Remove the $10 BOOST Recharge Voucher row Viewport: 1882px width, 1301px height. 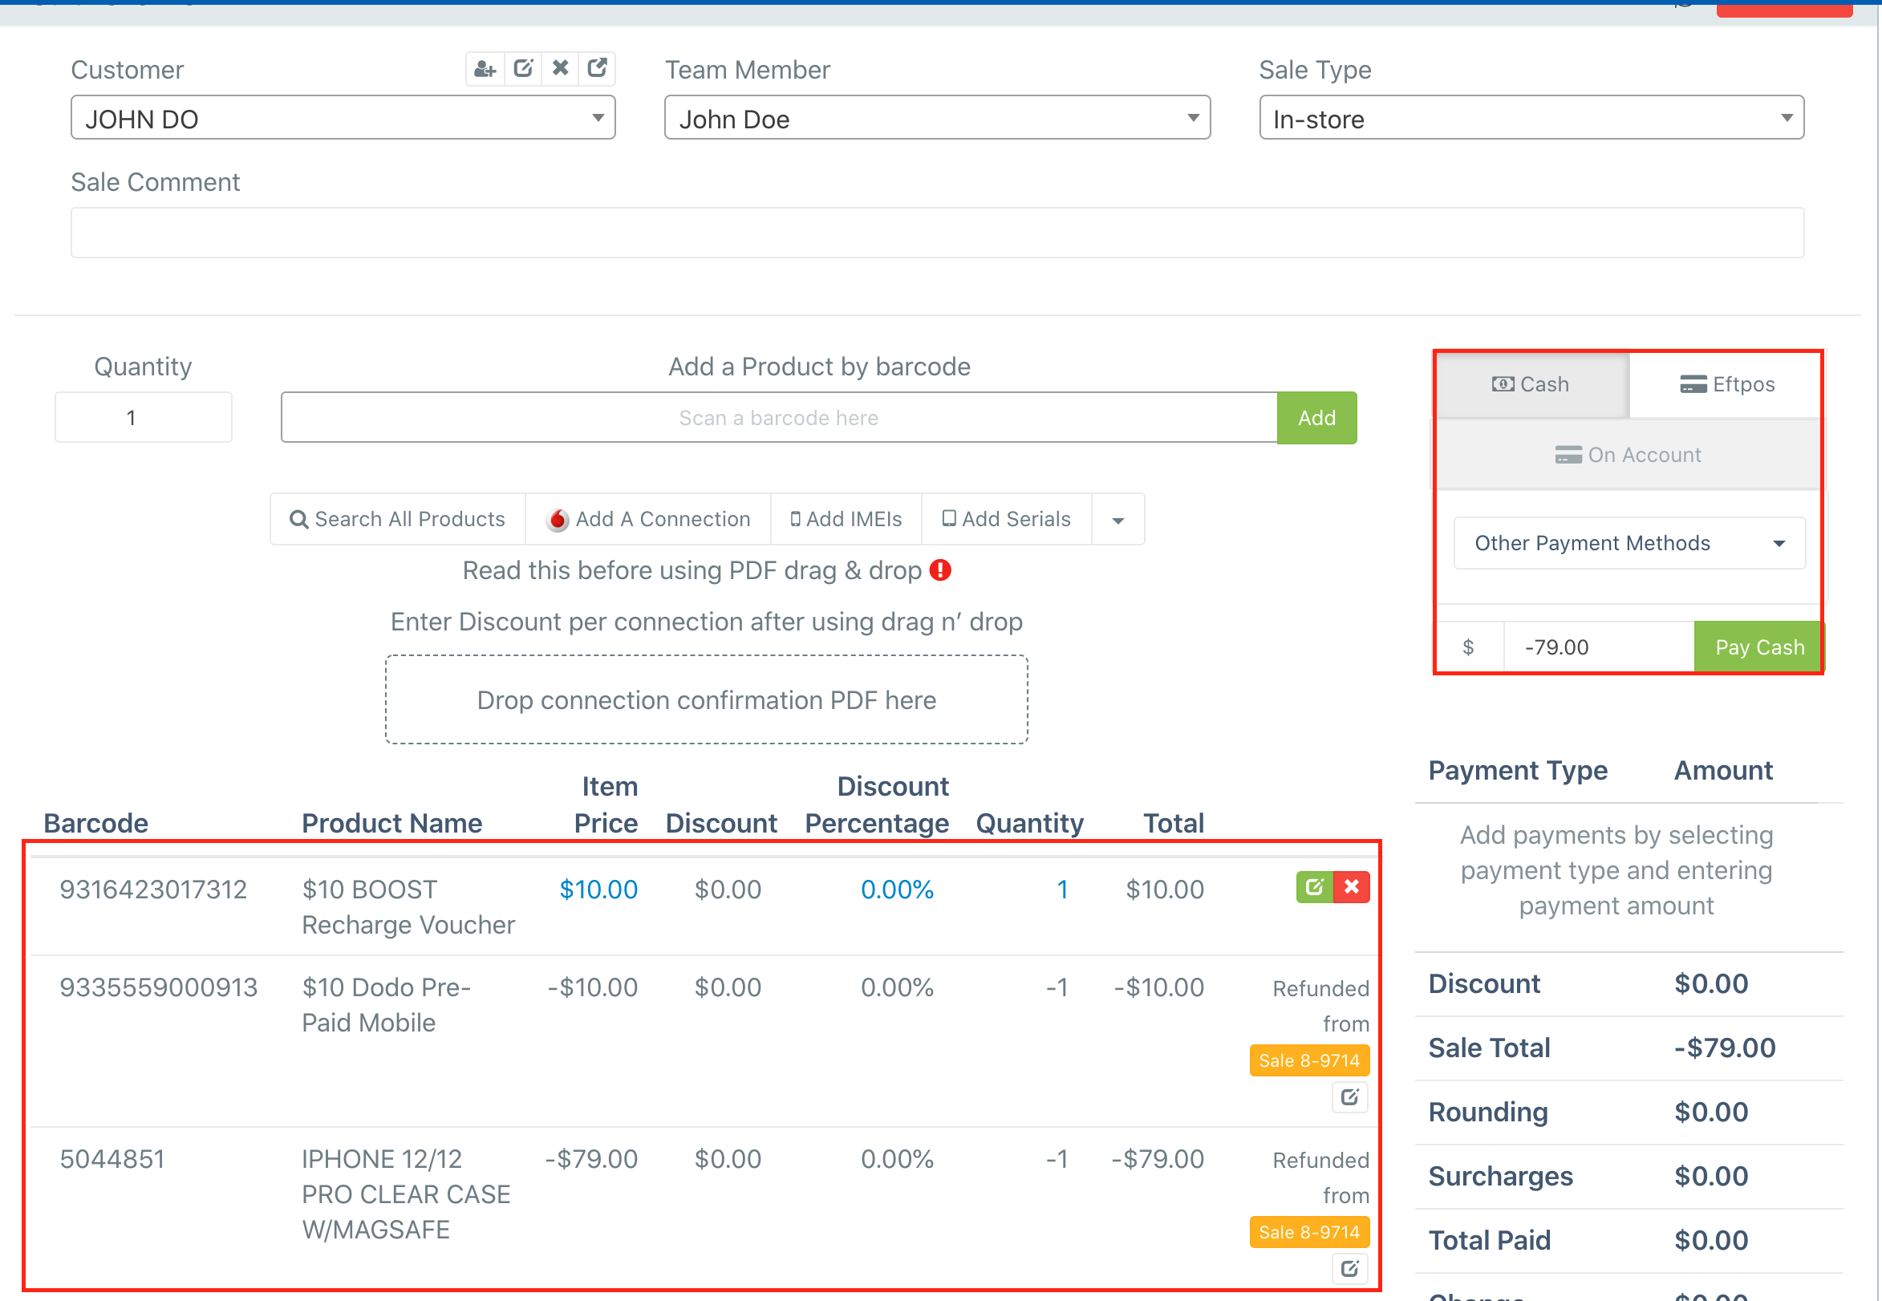[1352, 887]
